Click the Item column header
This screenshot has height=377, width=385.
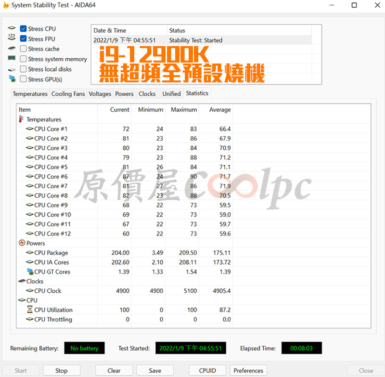[x=57, y=110]
